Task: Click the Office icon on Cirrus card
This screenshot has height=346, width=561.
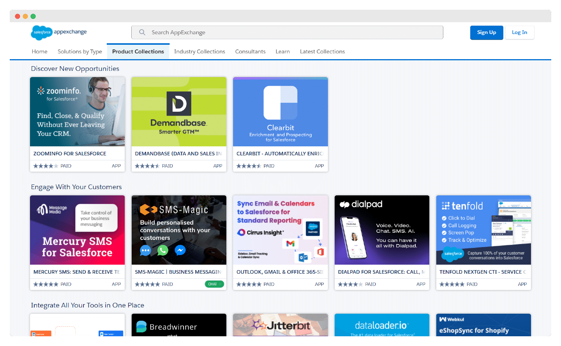Action: [321, 252]
